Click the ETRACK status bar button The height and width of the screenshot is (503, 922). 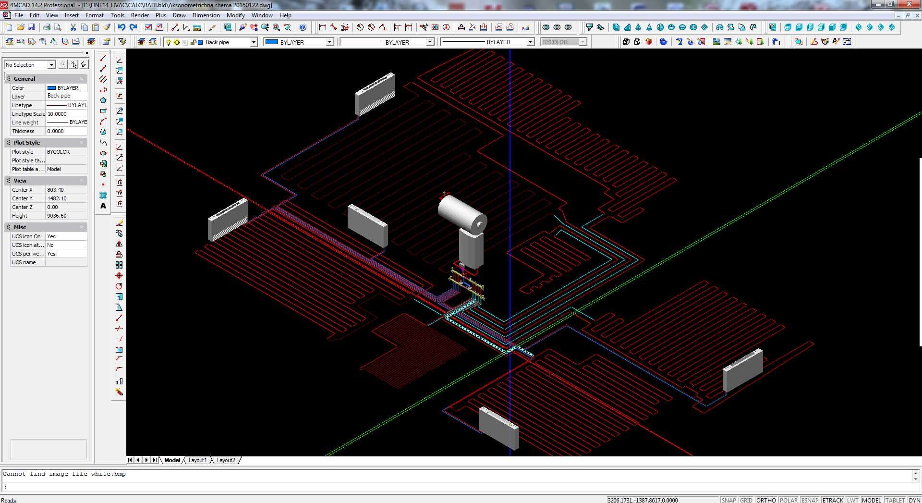pyautogui.click(x=833, y=500)
